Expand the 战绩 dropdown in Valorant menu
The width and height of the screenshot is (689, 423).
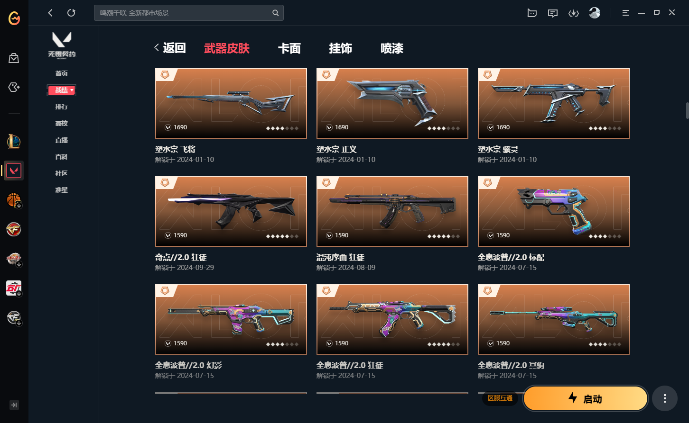coord(61,90)
